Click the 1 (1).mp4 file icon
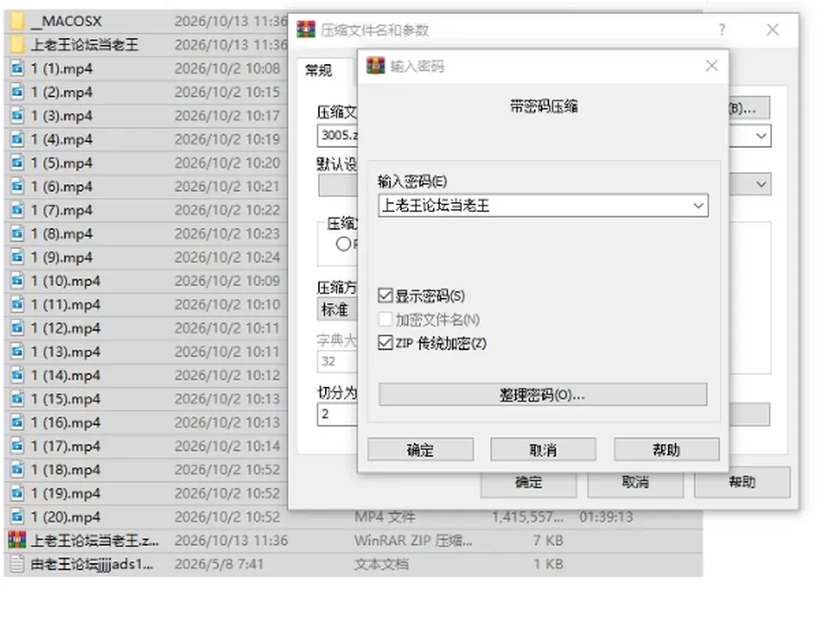The width and height of the screenshot is (821, 622). tap(17, 68)
